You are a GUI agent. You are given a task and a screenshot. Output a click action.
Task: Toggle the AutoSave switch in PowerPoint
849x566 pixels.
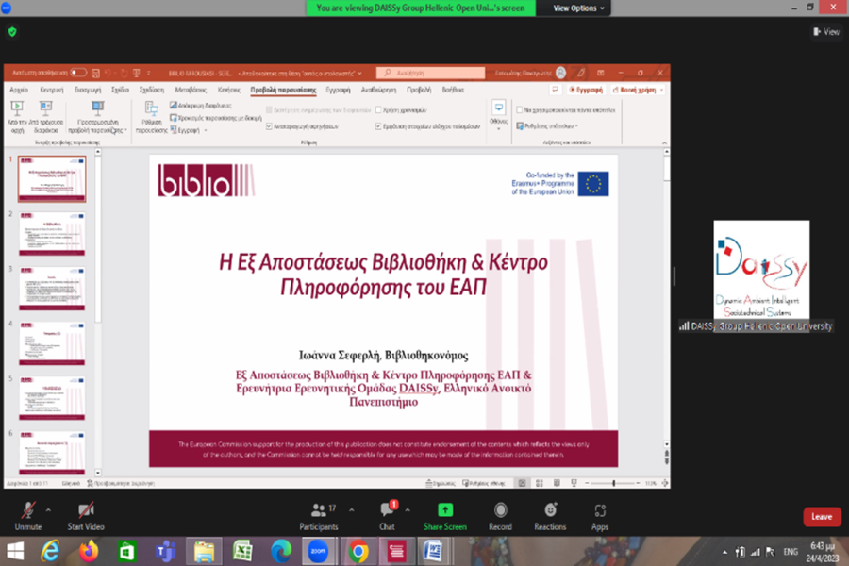point(77,73)
